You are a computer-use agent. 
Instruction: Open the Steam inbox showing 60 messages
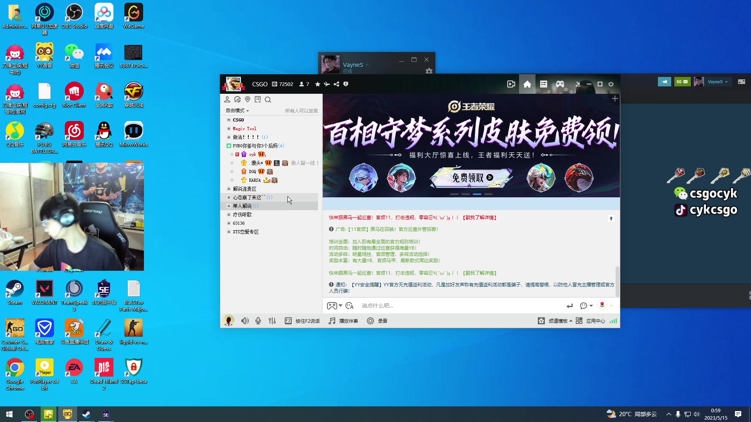pos(682,82)
